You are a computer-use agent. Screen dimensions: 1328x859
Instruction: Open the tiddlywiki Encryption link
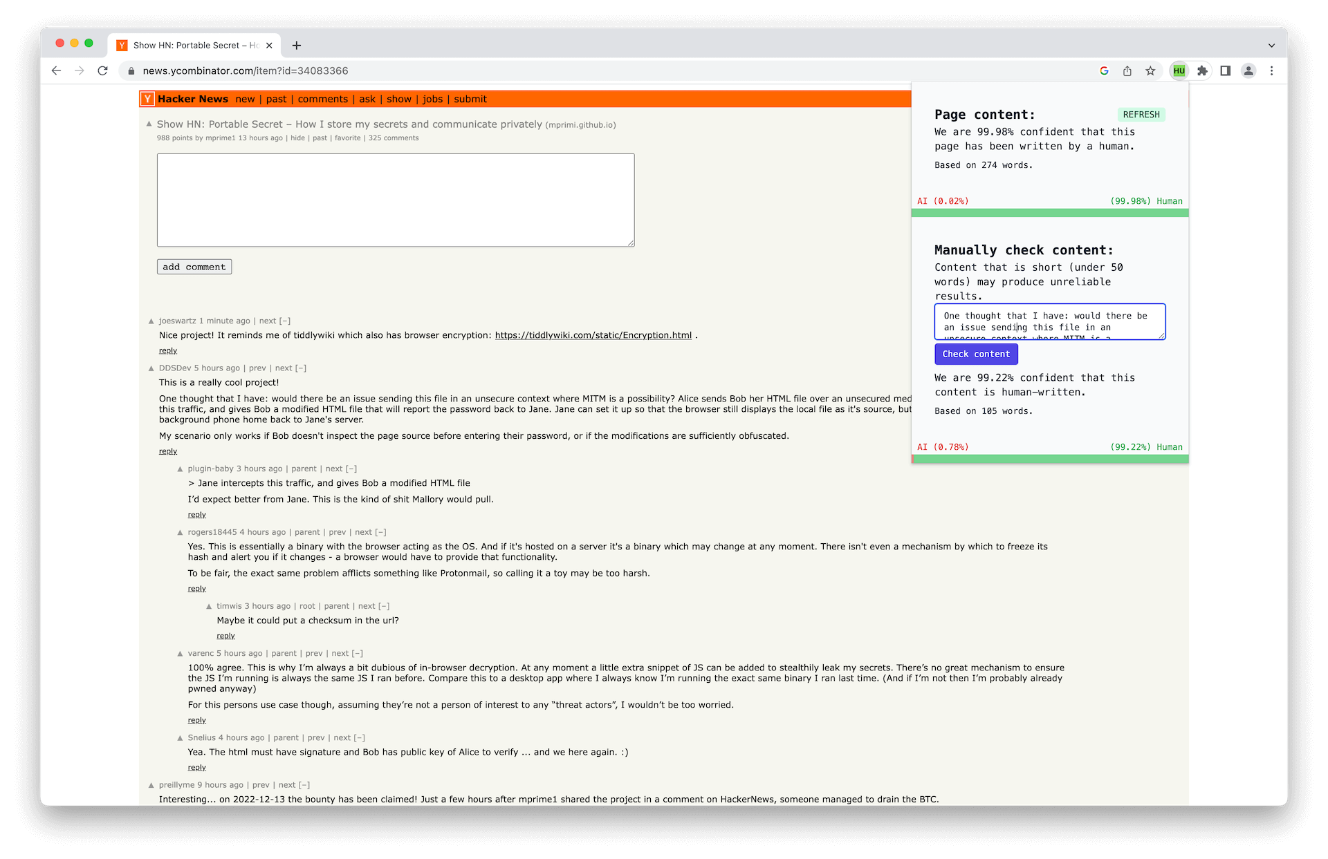pos(591,334)
